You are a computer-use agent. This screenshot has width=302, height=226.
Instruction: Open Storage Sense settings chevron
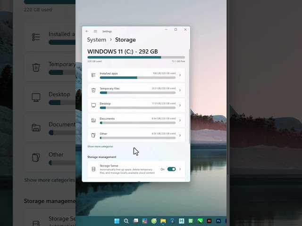pyautogui.click(x=180, y=169)
